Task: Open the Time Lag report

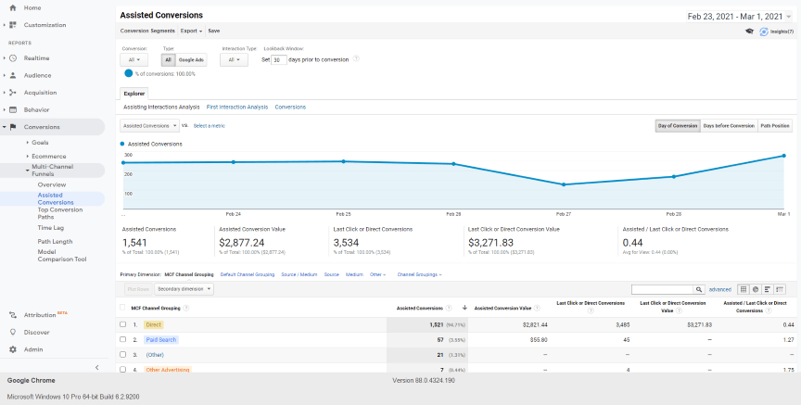Action: click(51, 228)
